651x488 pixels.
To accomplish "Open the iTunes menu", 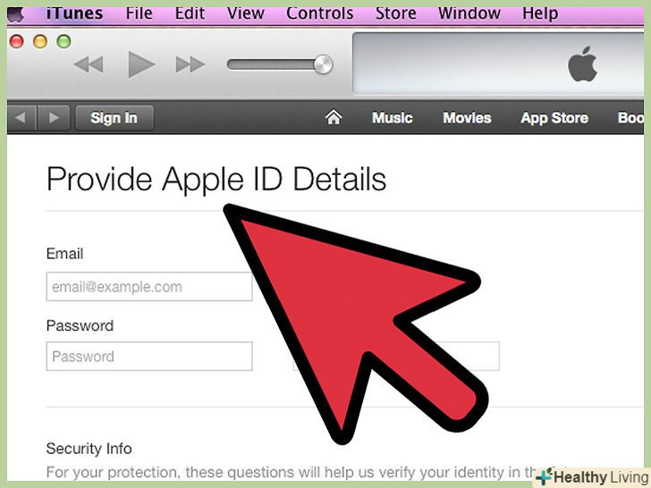I will point(74,13).
